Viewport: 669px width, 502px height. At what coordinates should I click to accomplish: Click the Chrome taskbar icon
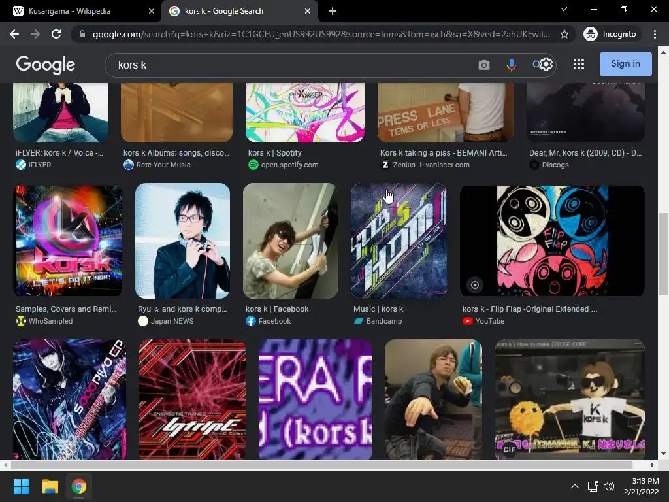(x=79, y=486)
